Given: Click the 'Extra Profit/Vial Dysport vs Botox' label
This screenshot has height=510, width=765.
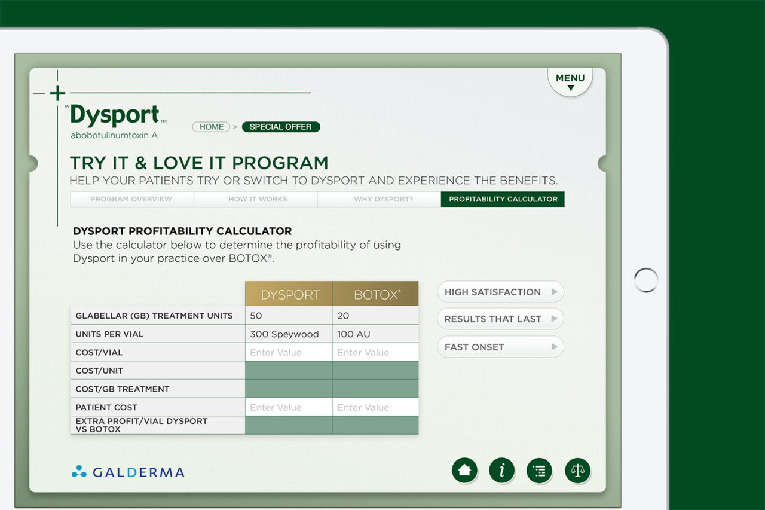Looking at the screenshot, I should click(x=142, y=425).
